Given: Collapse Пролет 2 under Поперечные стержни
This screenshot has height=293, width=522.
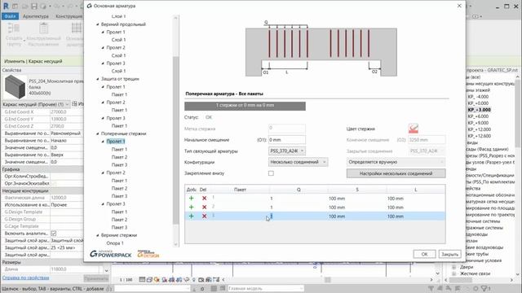Looking at the screenshot, I should click(x=103, y=173).
